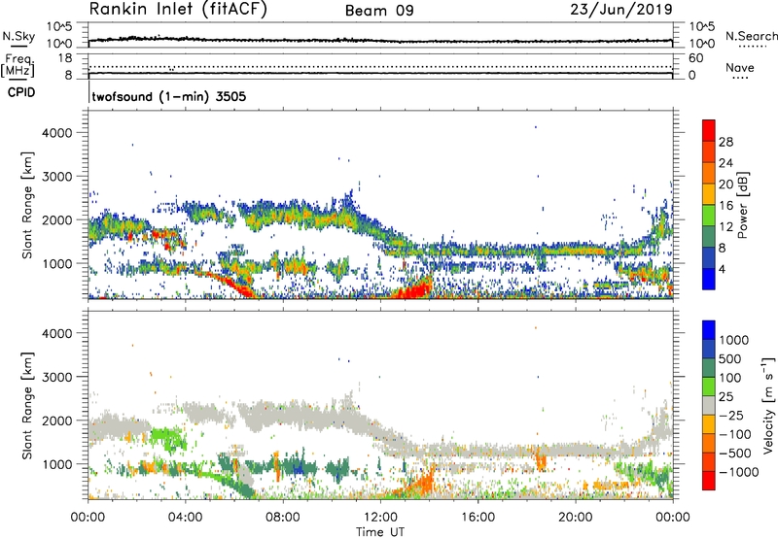778x538 pixels.
Task: Click the 'Power [dB]' color bar label
Action: click(x=742, y=205)
